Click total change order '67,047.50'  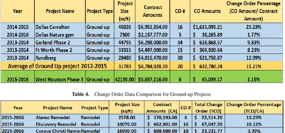pyautogui.click(x=212, y=124)
